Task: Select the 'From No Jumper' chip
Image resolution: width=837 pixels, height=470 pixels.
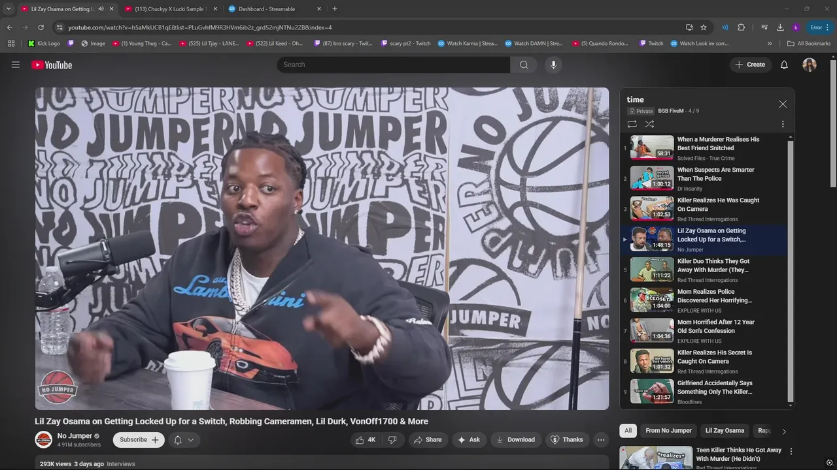Action: pos(668,431)
